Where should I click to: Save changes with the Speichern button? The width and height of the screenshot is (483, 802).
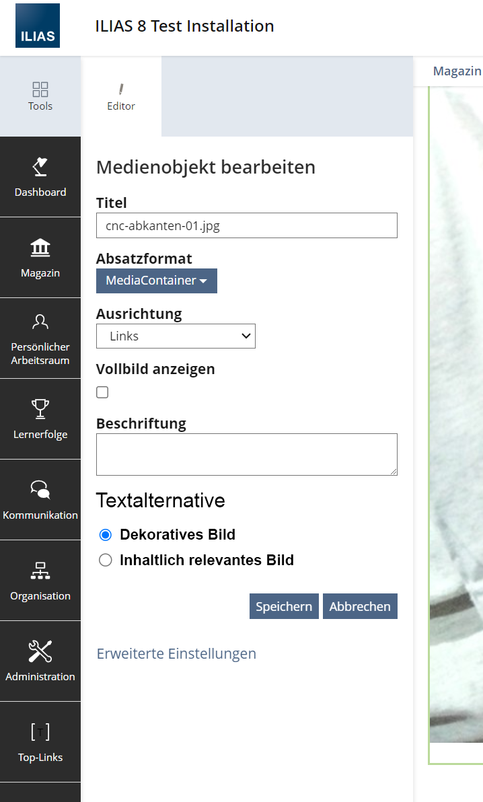pos(284,606)
